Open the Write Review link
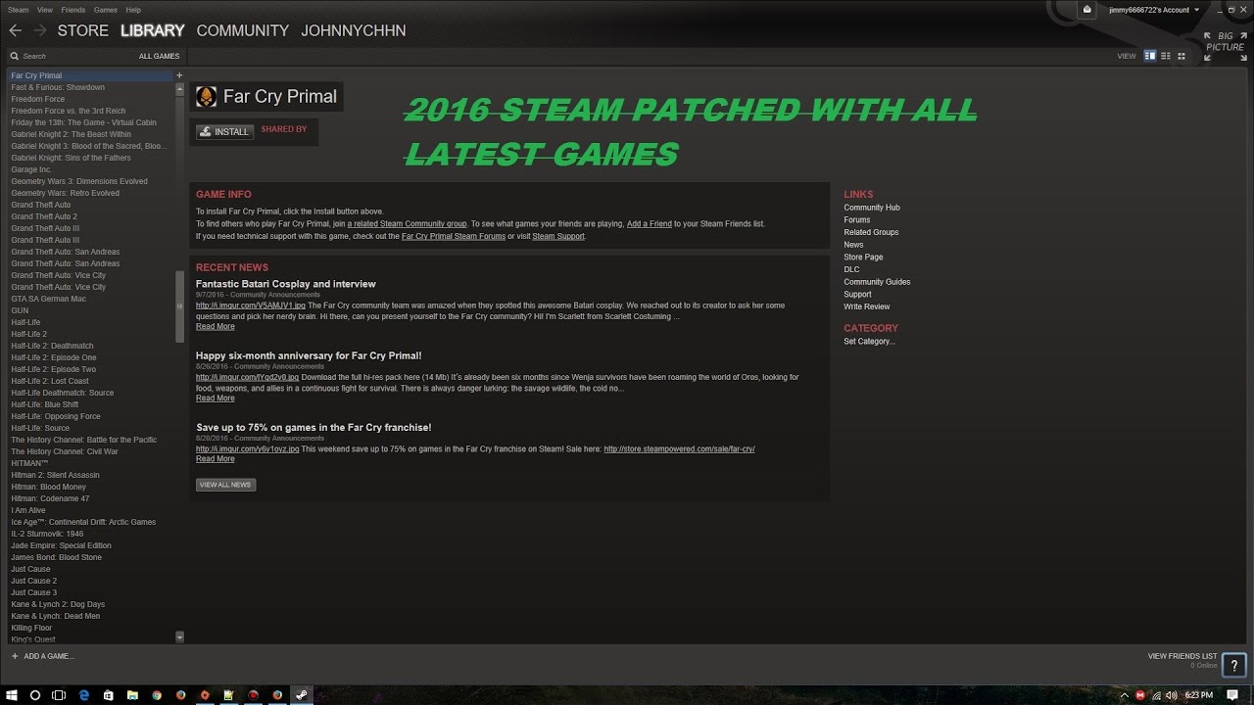 click(867, 306)
